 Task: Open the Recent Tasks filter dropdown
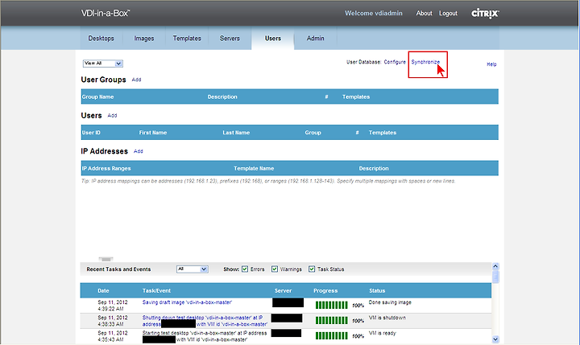193,269
